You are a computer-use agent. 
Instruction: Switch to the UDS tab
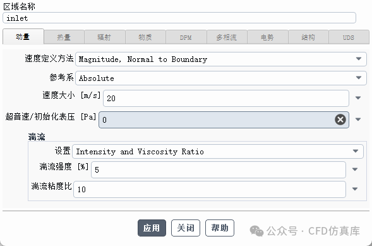tap(349, 37)
